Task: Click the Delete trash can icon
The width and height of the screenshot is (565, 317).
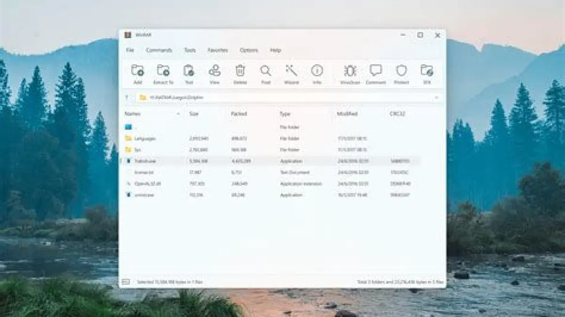Action: (x=240, y=71)
